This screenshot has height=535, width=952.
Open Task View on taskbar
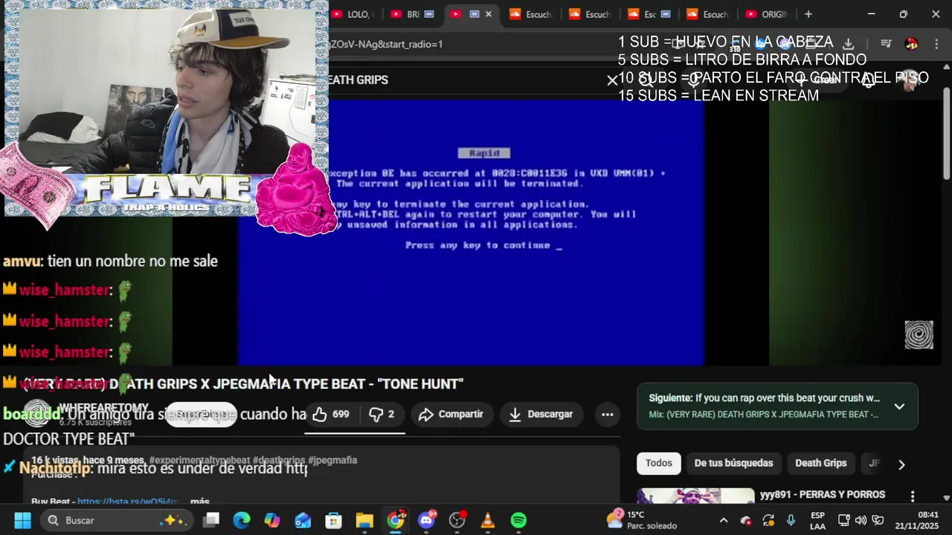211,520
